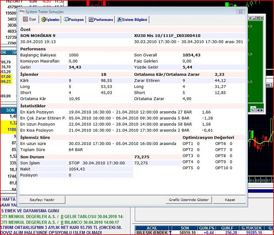Click refresh icon in green chart window
274x235 pixels.
click(x=253, y=109)
